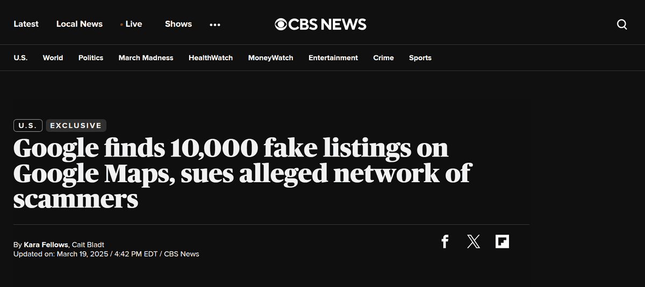Share article on Facebook
Screen dimensions: 645x287
[x=445, y=242]
